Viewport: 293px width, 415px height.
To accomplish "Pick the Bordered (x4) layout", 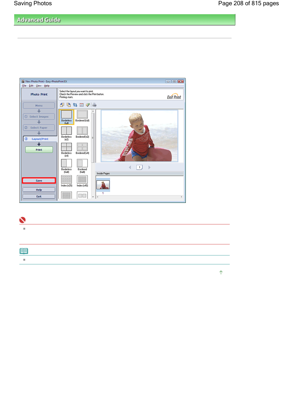I will point(82,148).
